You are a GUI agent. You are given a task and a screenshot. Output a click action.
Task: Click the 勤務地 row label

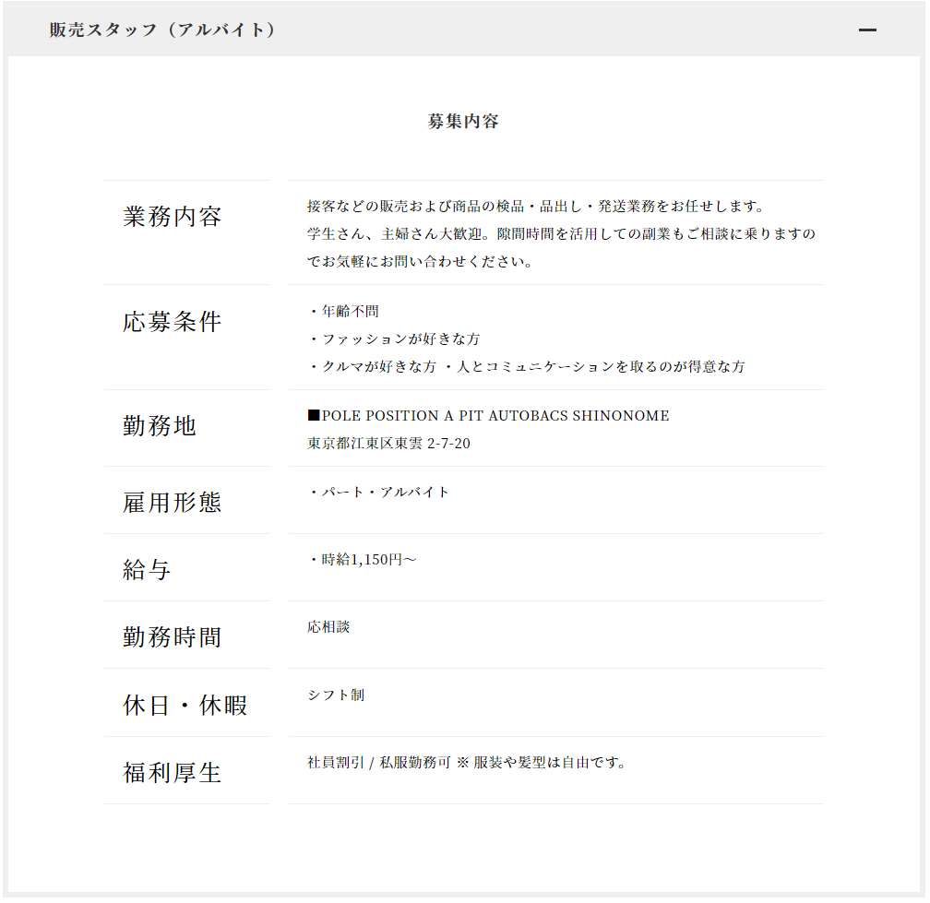coord(160,426)
